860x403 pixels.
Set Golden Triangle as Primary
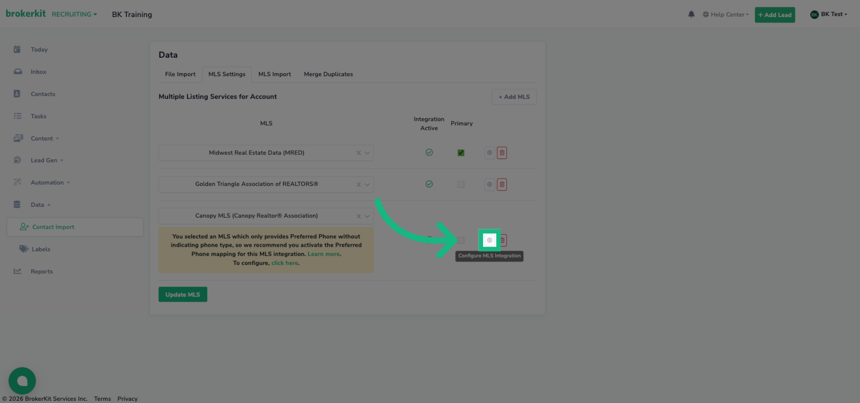click(461, 184)
